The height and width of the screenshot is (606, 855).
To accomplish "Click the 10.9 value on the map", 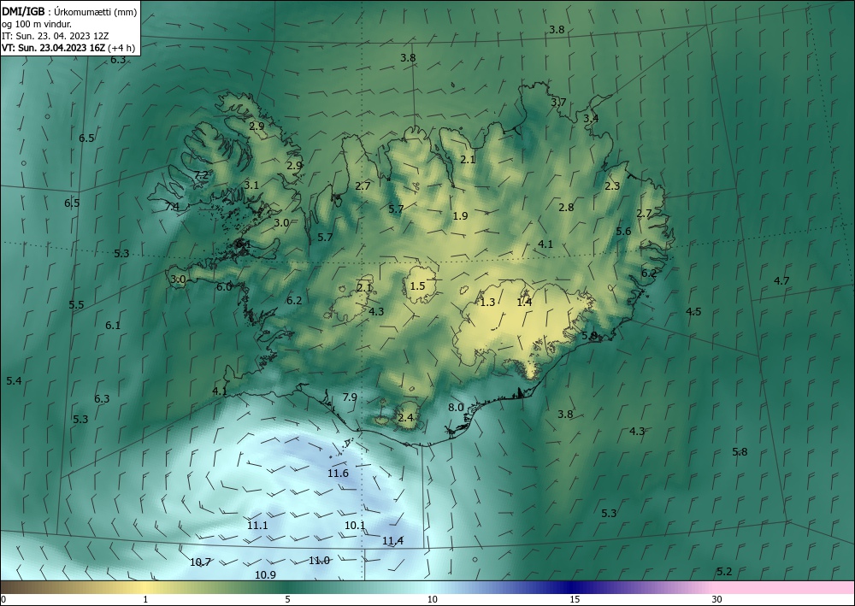I will pyautogui.click(x=266, y=574).
